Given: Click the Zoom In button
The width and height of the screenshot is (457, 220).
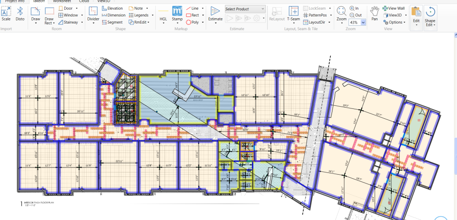Looking at the screenshot, I should click(354, 8).
